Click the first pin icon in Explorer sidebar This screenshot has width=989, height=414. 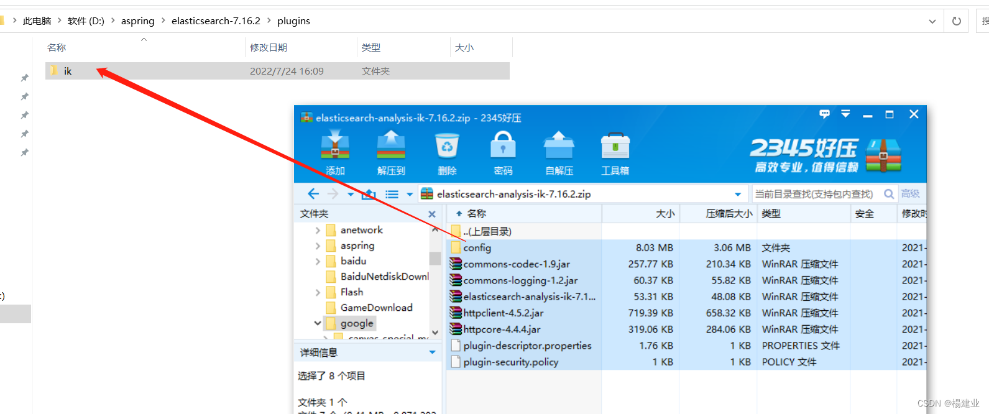(x=24, y=78)
